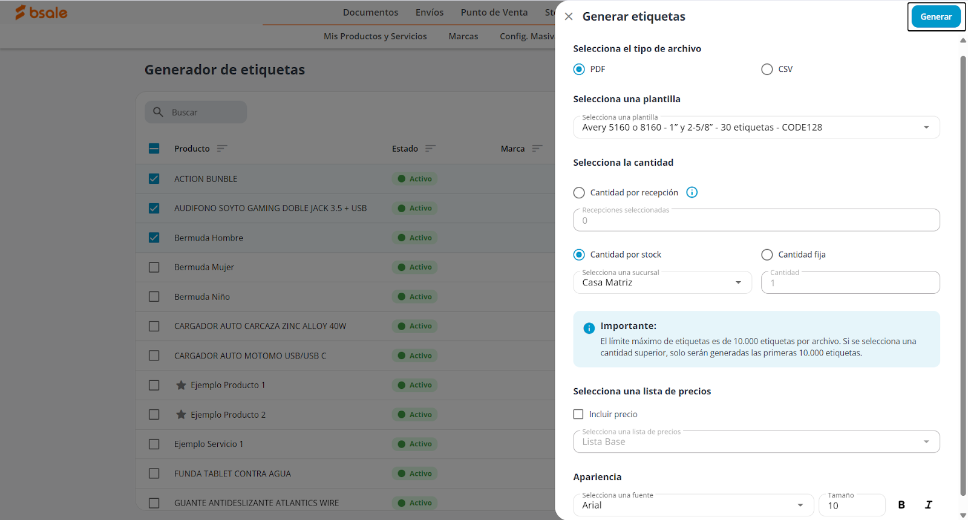
Task: Open the sucursal Casa Matriz dropdown
Action: pyautogui.click(x=662, y=282)
